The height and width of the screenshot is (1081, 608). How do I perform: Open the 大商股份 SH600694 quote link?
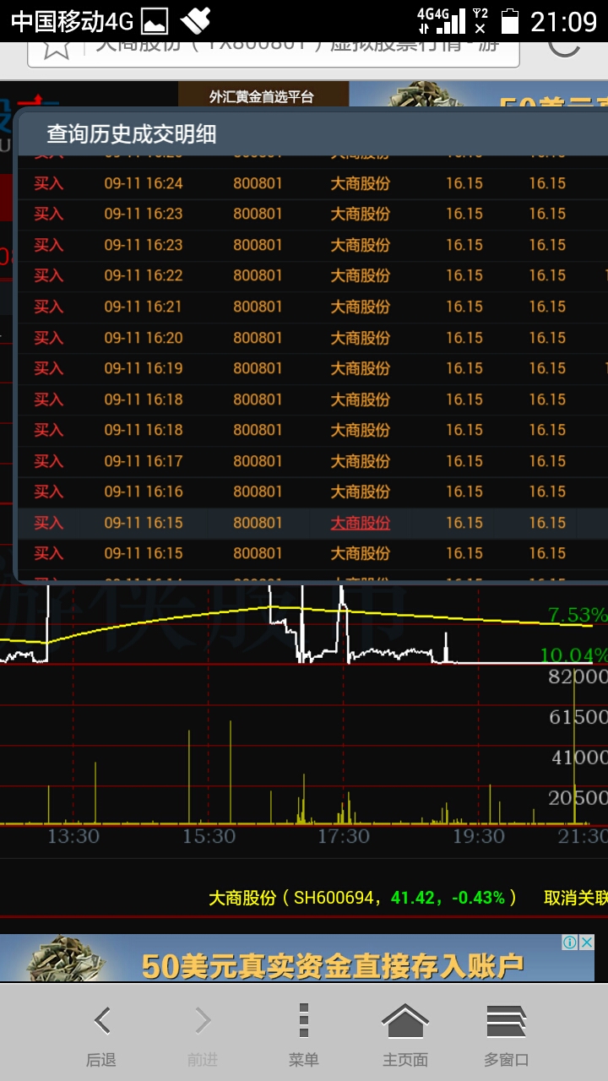363,898
